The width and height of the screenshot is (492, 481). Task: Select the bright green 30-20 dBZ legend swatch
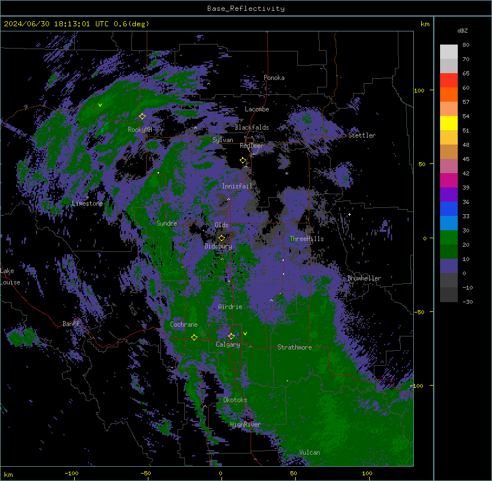click(449, 238)
